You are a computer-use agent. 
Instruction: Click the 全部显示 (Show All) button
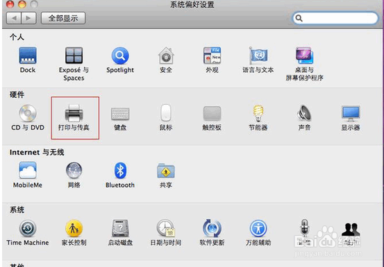(x=63, y=18)
